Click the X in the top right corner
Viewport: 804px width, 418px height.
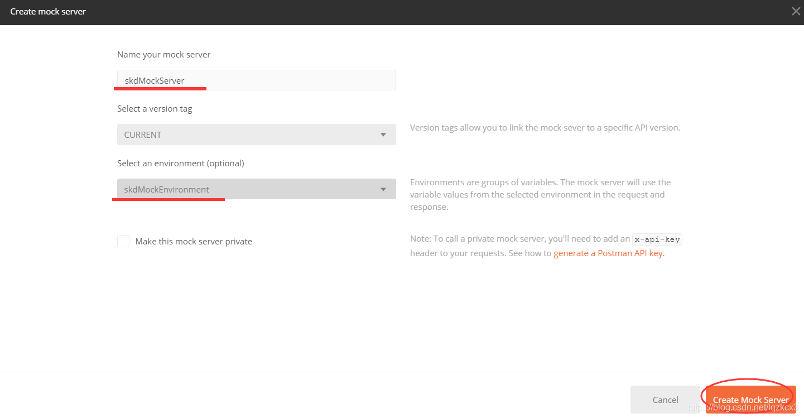coord(796,11)
